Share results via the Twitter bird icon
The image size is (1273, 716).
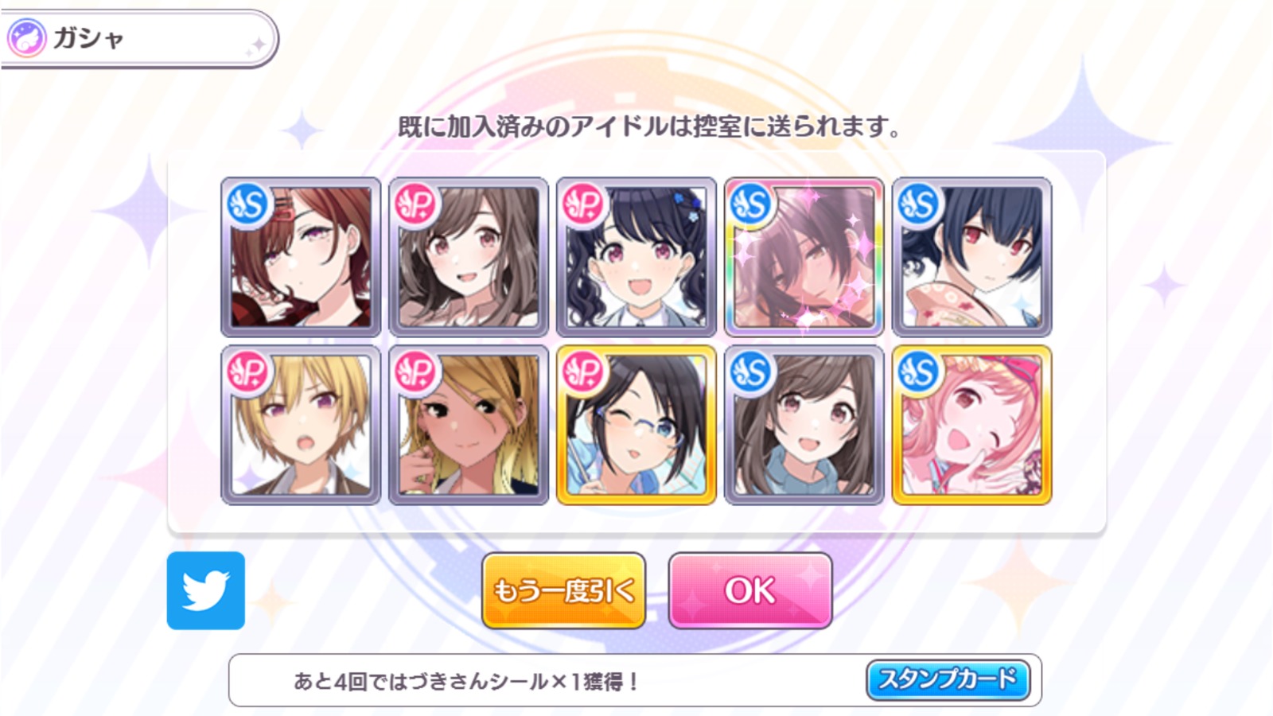coord(206,590)
